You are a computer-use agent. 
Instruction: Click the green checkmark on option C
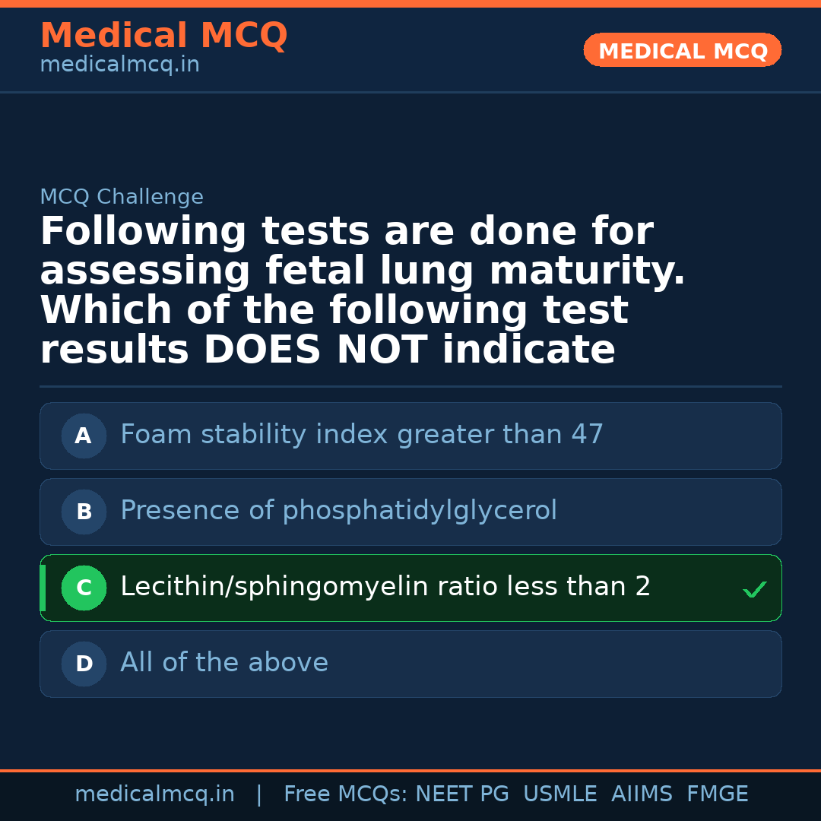coord(754,589)
